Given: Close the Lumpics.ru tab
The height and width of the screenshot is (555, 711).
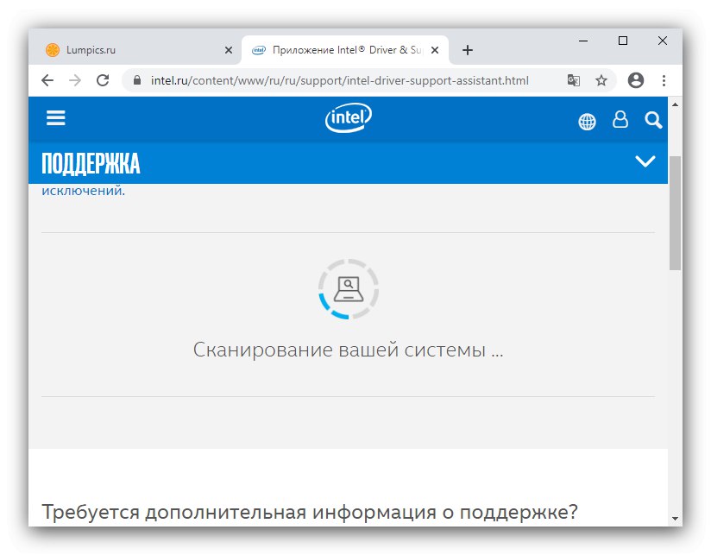Looking at the screenshot, I should pyautogui.click(x=229, y=50).
